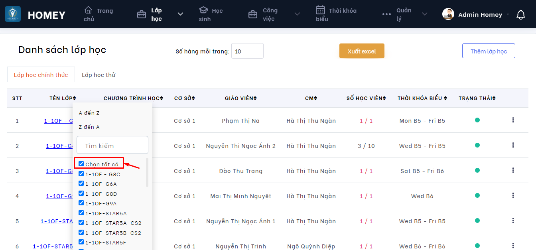Toggle the Chọn tất cả checkbox

click(81, 164)
